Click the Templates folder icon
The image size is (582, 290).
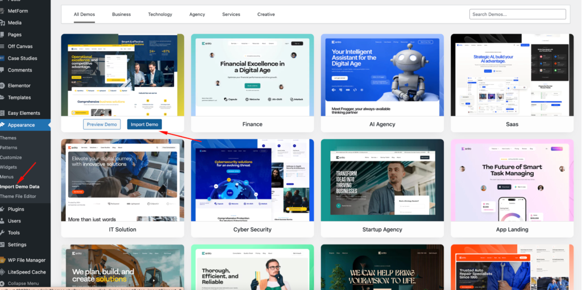[2, 97]
